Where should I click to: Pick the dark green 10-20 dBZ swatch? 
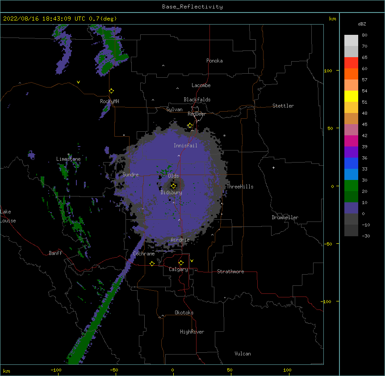pyautogui.click(x=351, y=197)
